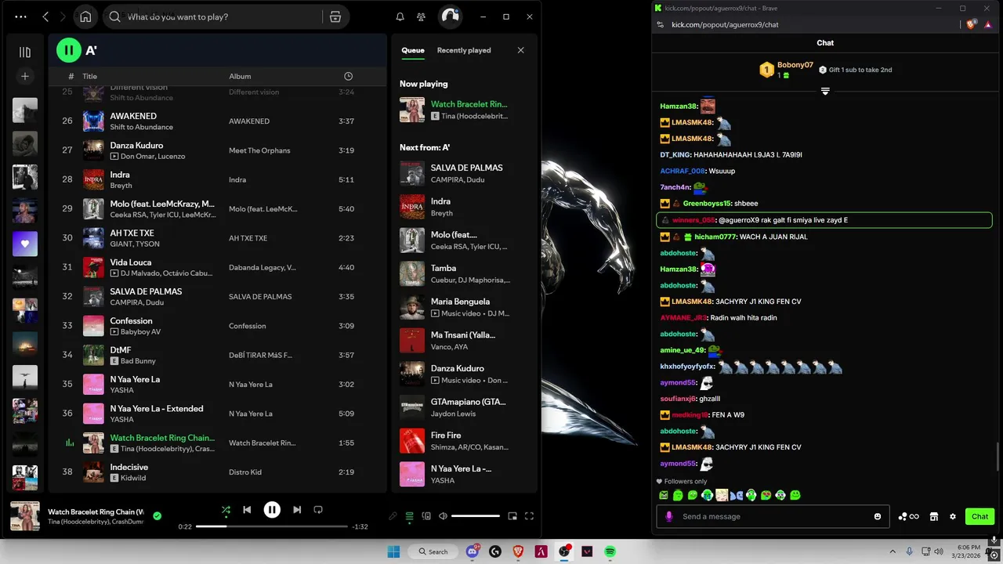Click Gift 1 sub to take 2nd

tap(855, 70)
